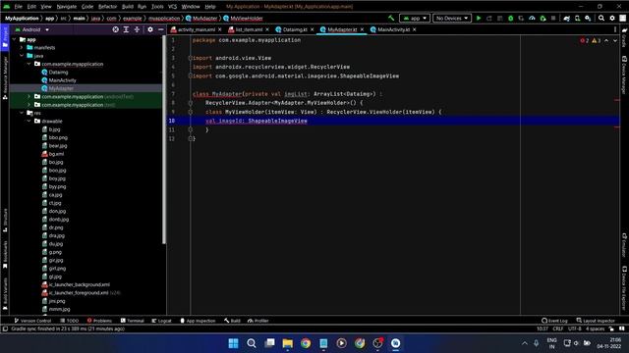Toggle the Project tool window button
The image size is (629, 353).
5,37
